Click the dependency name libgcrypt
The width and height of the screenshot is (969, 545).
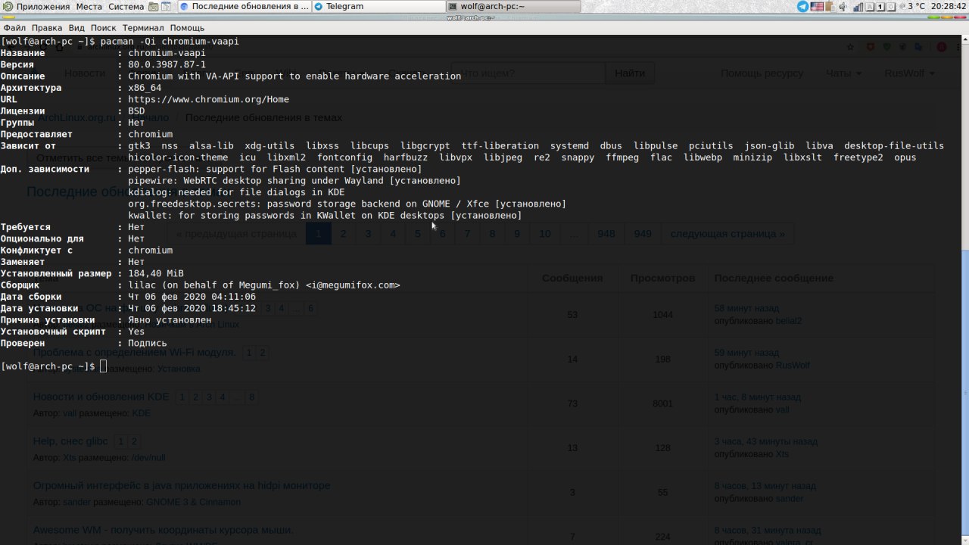(x=425, y=145)
